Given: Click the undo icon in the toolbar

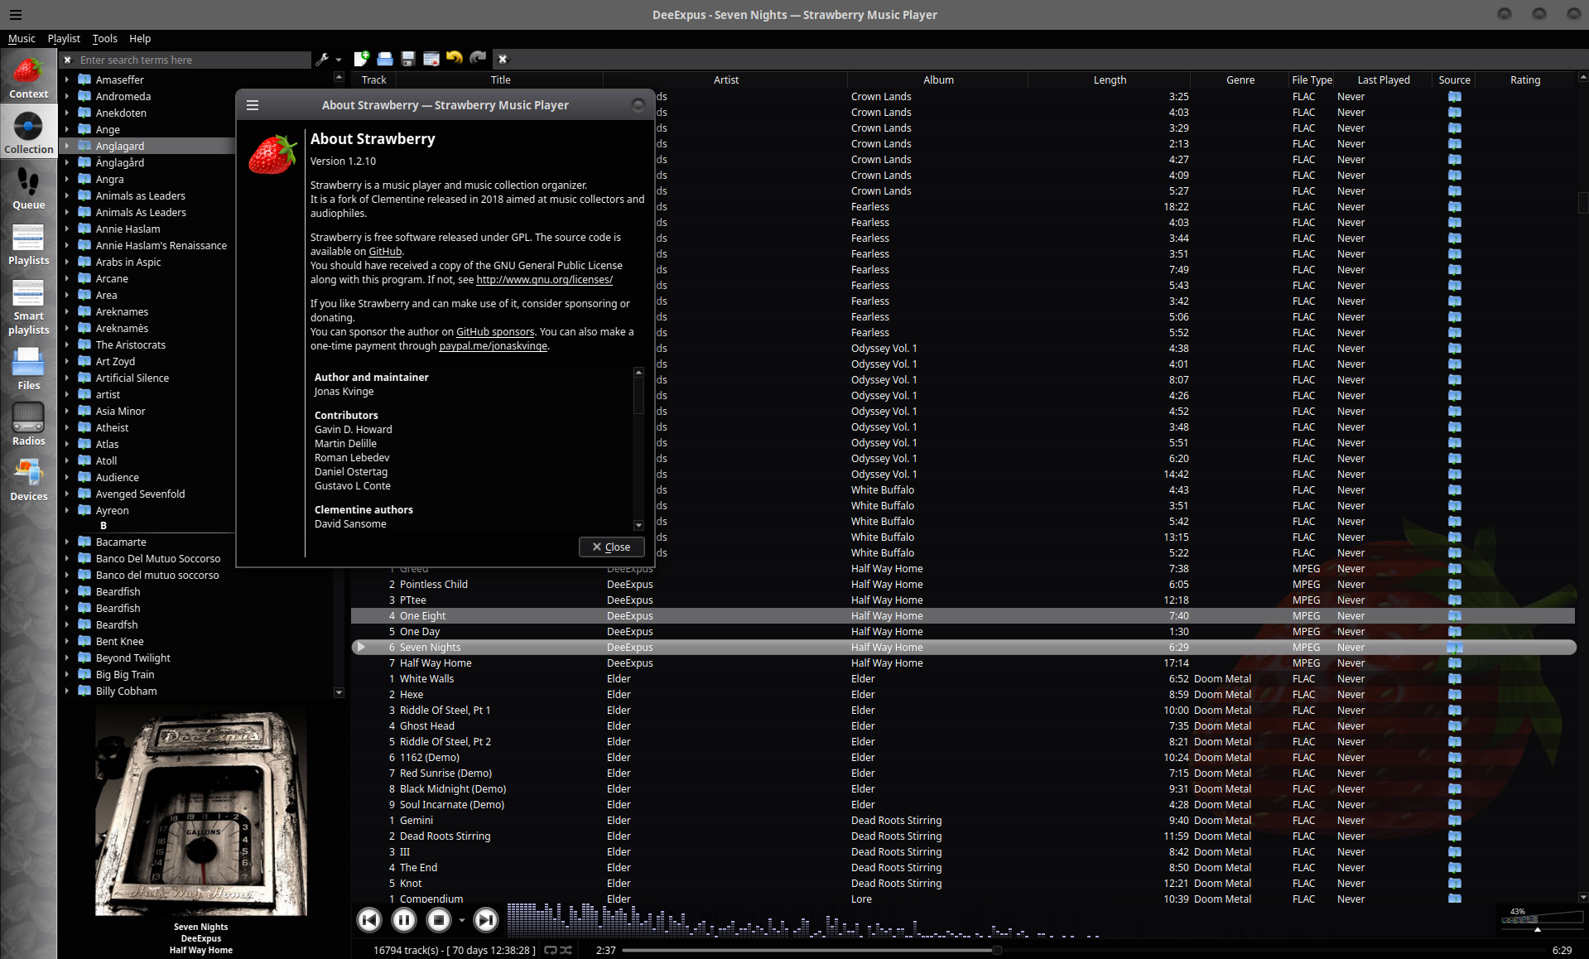Looking at the screenshot, I should point(453,58).
